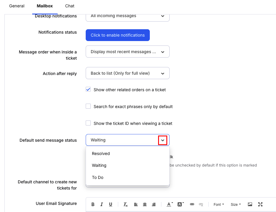Open the Font dropdown
Viewport: 276px width, 212px height.
[x=219, y=204]
